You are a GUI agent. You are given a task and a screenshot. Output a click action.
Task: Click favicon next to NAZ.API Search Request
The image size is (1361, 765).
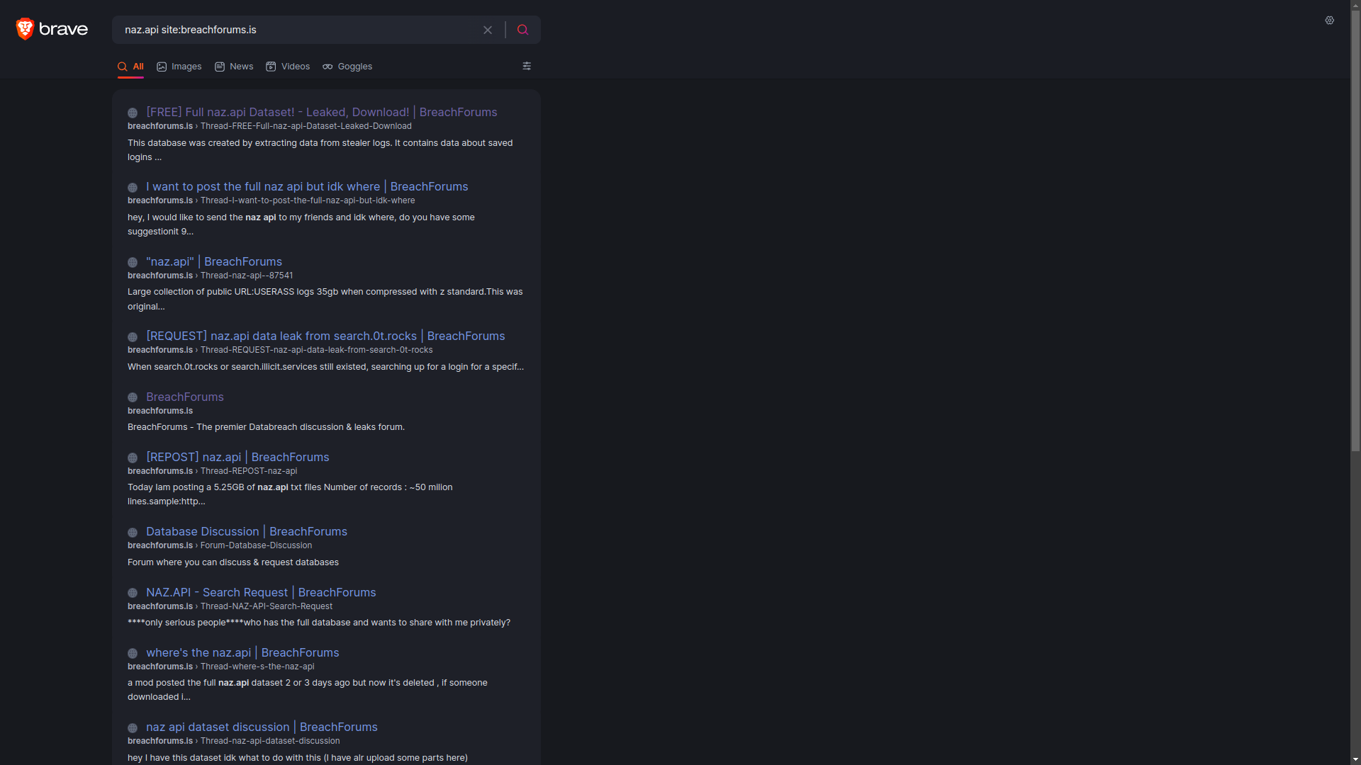coord(133,593)
